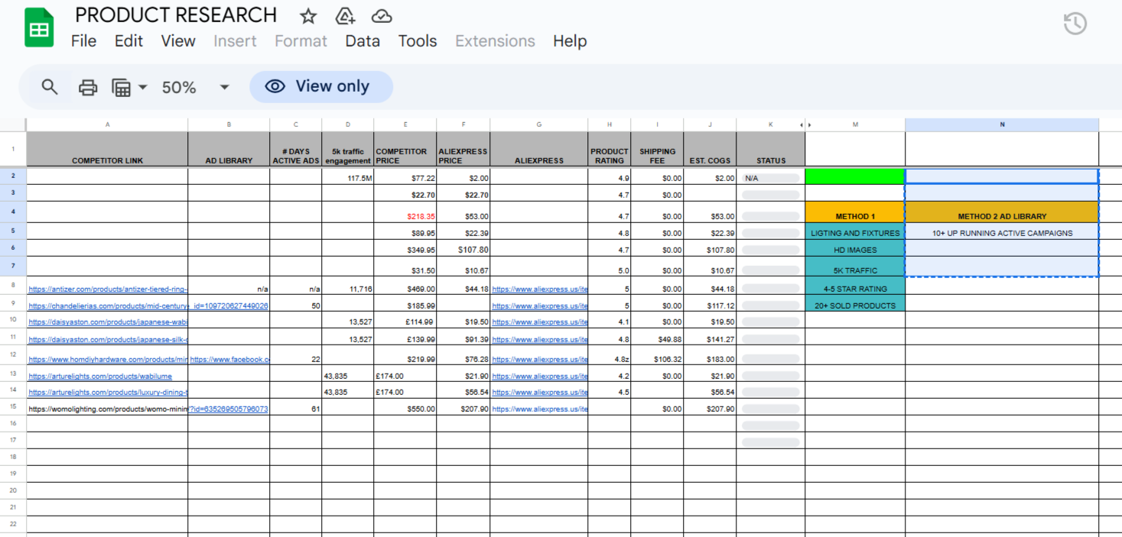Open the womolighting.com competitor link

pos(108,409)
